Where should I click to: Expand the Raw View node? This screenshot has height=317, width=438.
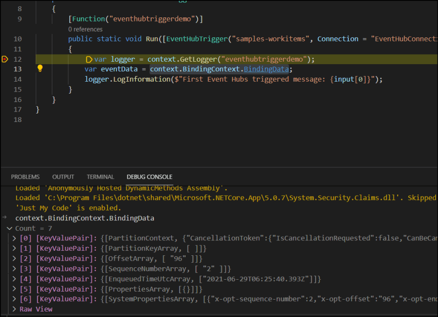click(14, 309)
